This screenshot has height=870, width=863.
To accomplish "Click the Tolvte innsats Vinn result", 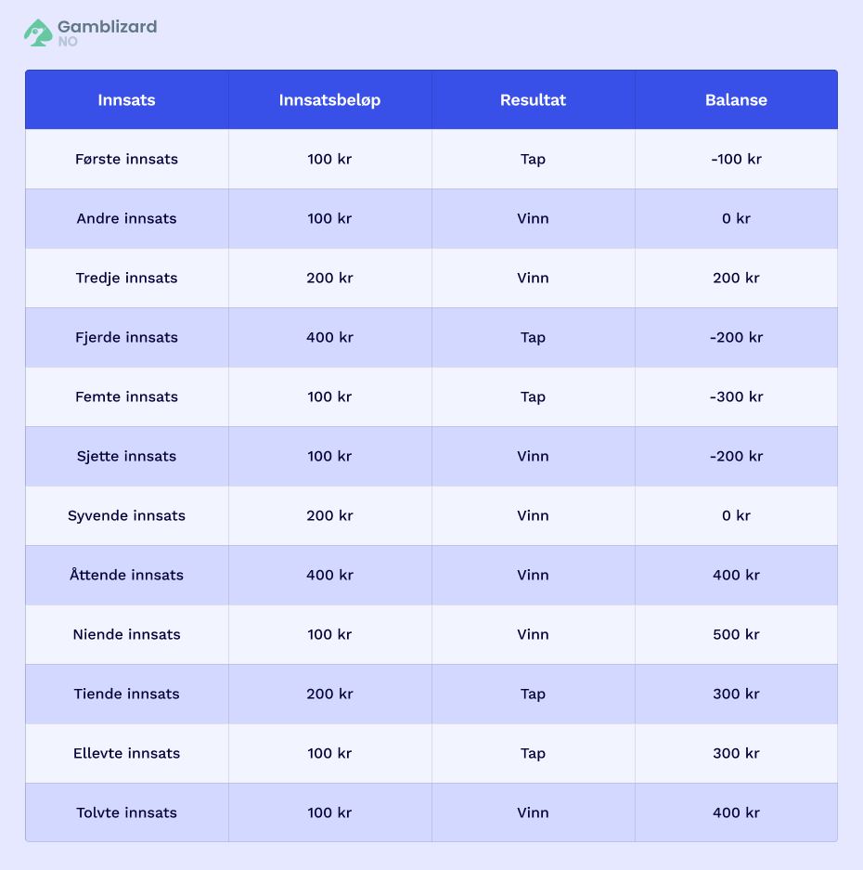I will click(533, 812).
